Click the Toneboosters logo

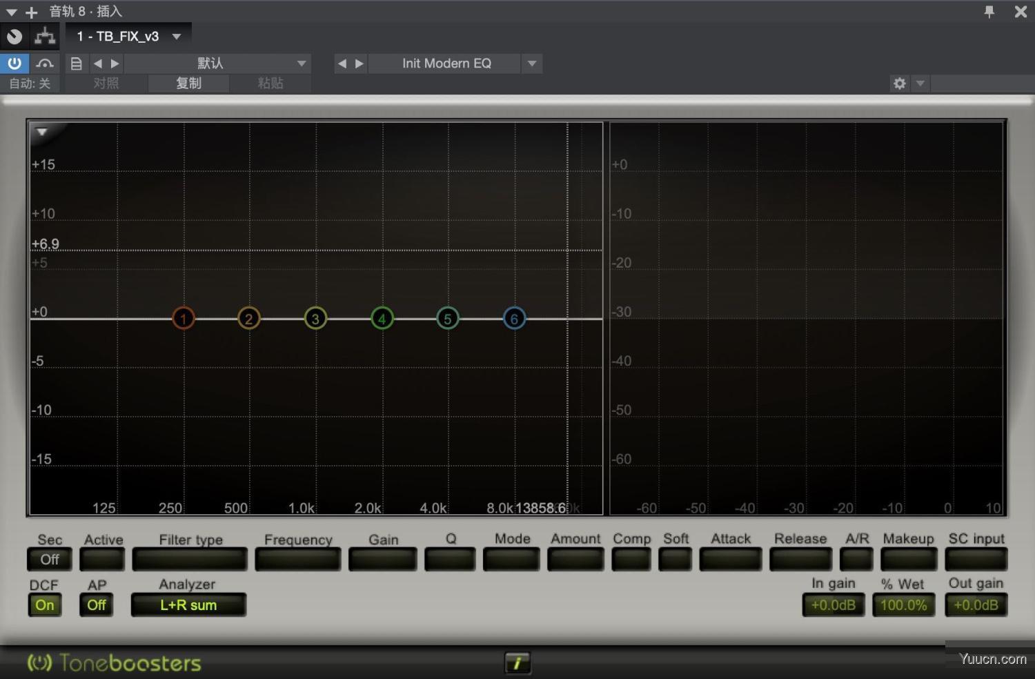coord(112,662)
